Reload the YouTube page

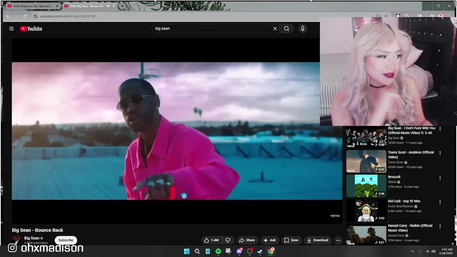[25, 16]
